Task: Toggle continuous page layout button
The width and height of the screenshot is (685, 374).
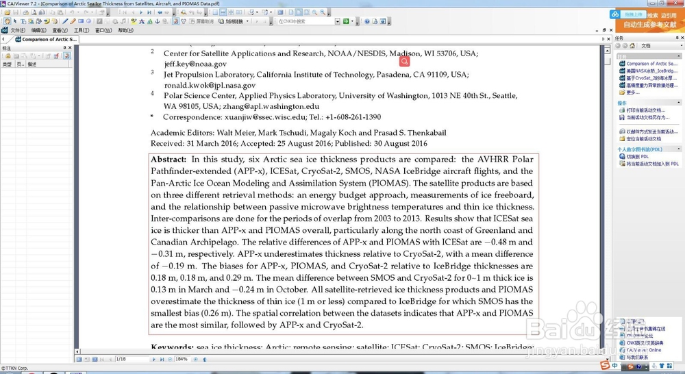Action: click(x=223, y=12)
